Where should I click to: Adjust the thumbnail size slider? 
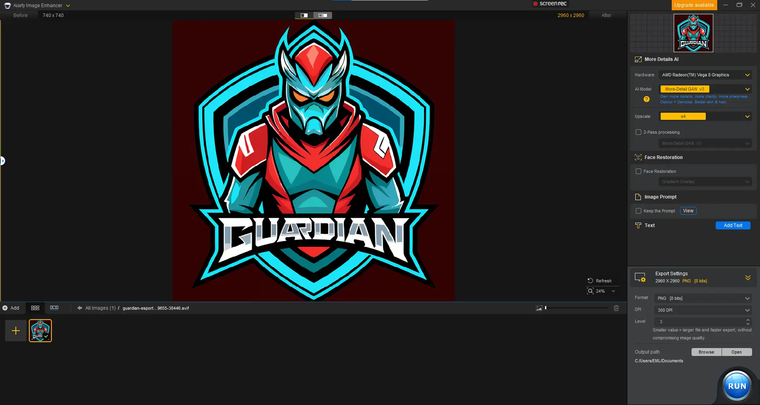coord(577,308)
